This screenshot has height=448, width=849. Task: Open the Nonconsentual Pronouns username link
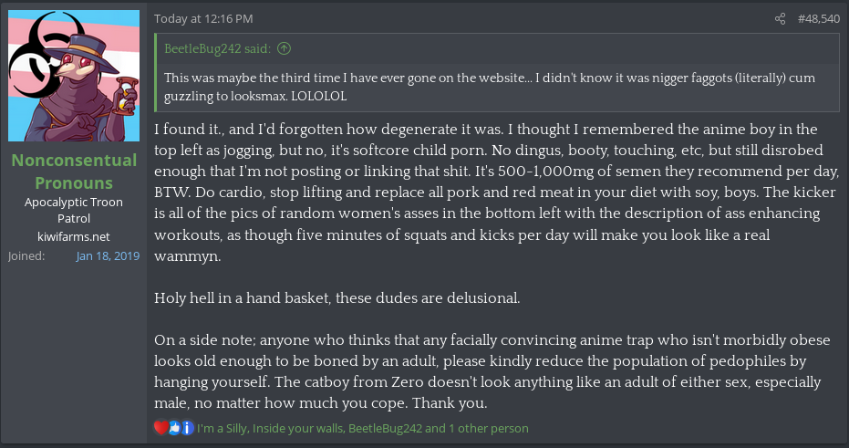coord(74,172)
